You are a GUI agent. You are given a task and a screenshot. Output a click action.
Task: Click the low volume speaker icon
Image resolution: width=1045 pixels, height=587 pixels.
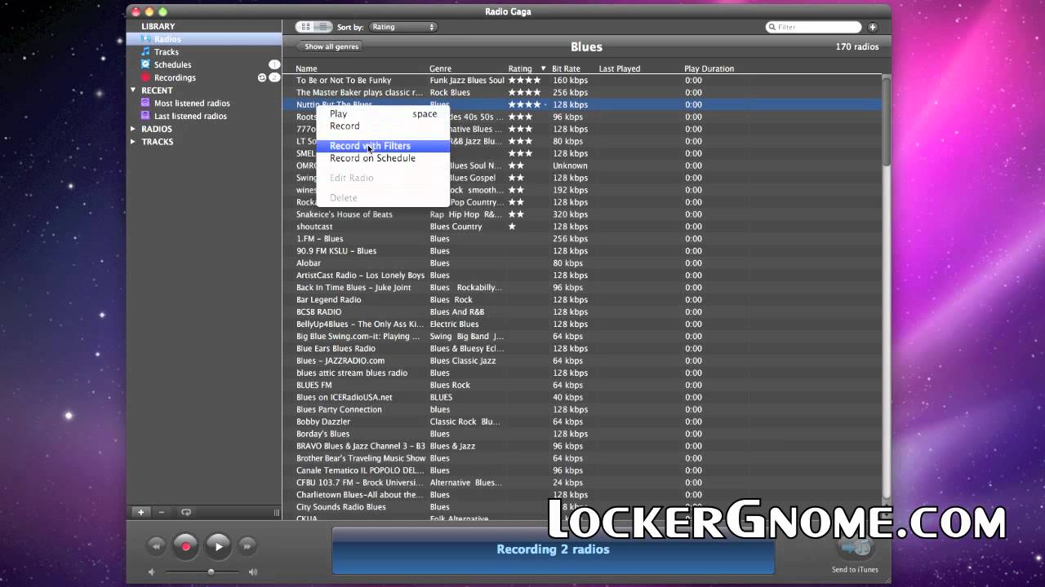click(151, 572)
